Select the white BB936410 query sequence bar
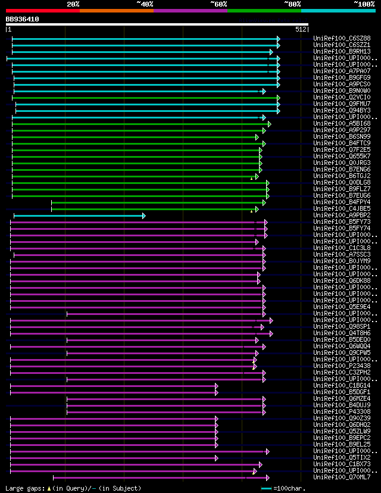 click(157, 24)
